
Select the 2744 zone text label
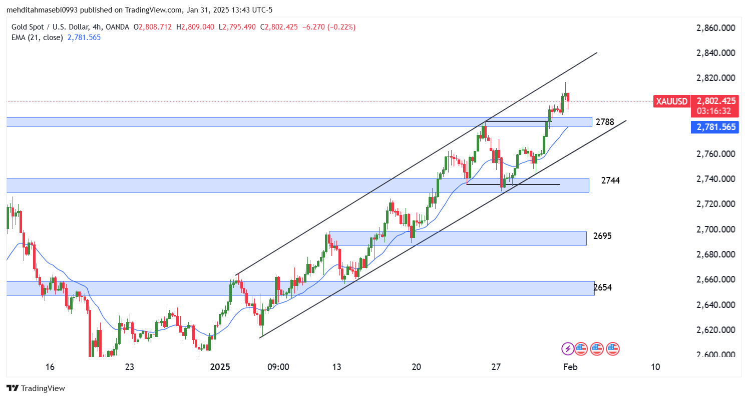[x=611, y=180]
